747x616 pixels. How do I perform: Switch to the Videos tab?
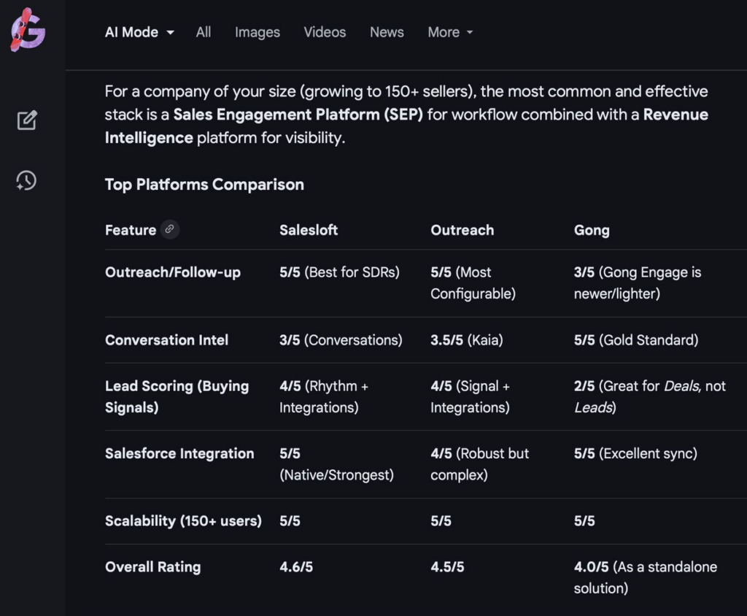(325, 32)
